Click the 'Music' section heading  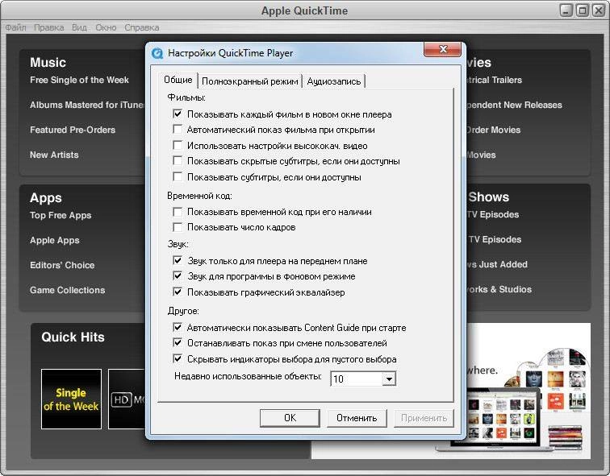[x=48, y=62]
